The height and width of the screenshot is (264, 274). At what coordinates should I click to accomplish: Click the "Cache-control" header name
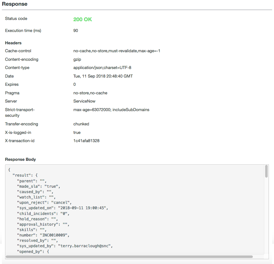point(18,51)
